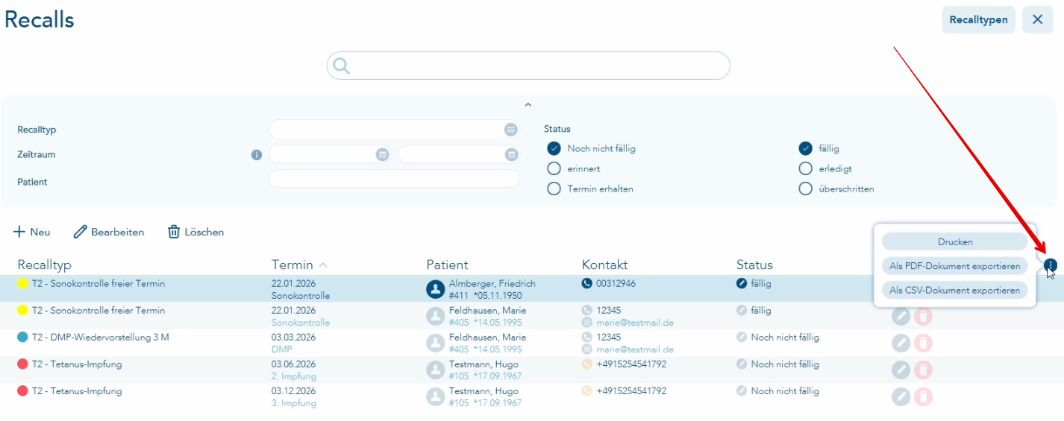
Task: Click the three-dot more options icon
Action: pyautogui.click(x=1051, y=265)
